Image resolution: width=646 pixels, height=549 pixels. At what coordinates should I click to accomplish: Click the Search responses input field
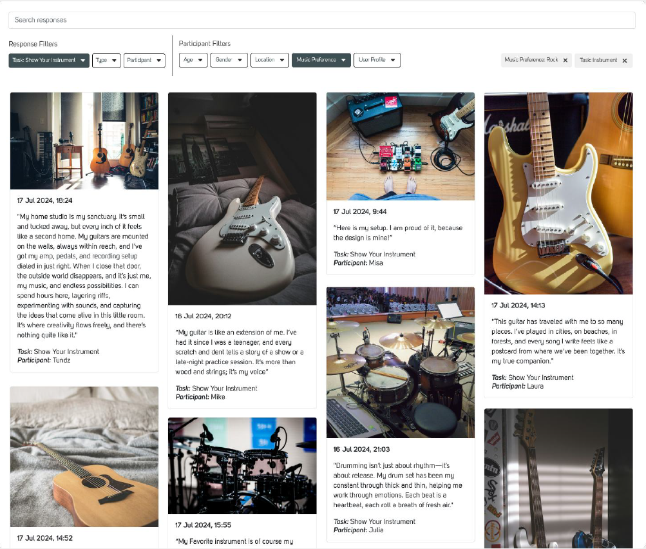(x=322, y=20)
